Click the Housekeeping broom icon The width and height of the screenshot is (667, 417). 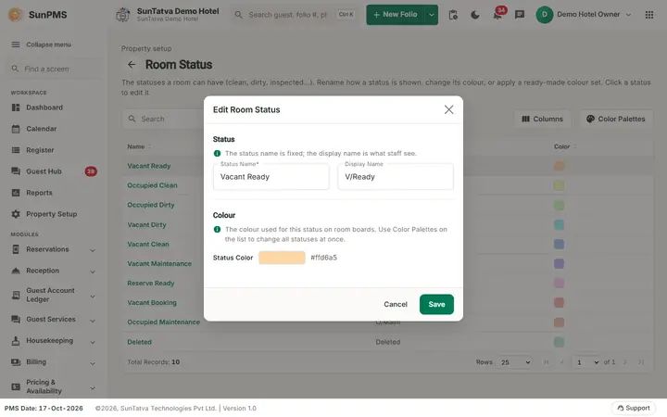[x=16, y=340]
